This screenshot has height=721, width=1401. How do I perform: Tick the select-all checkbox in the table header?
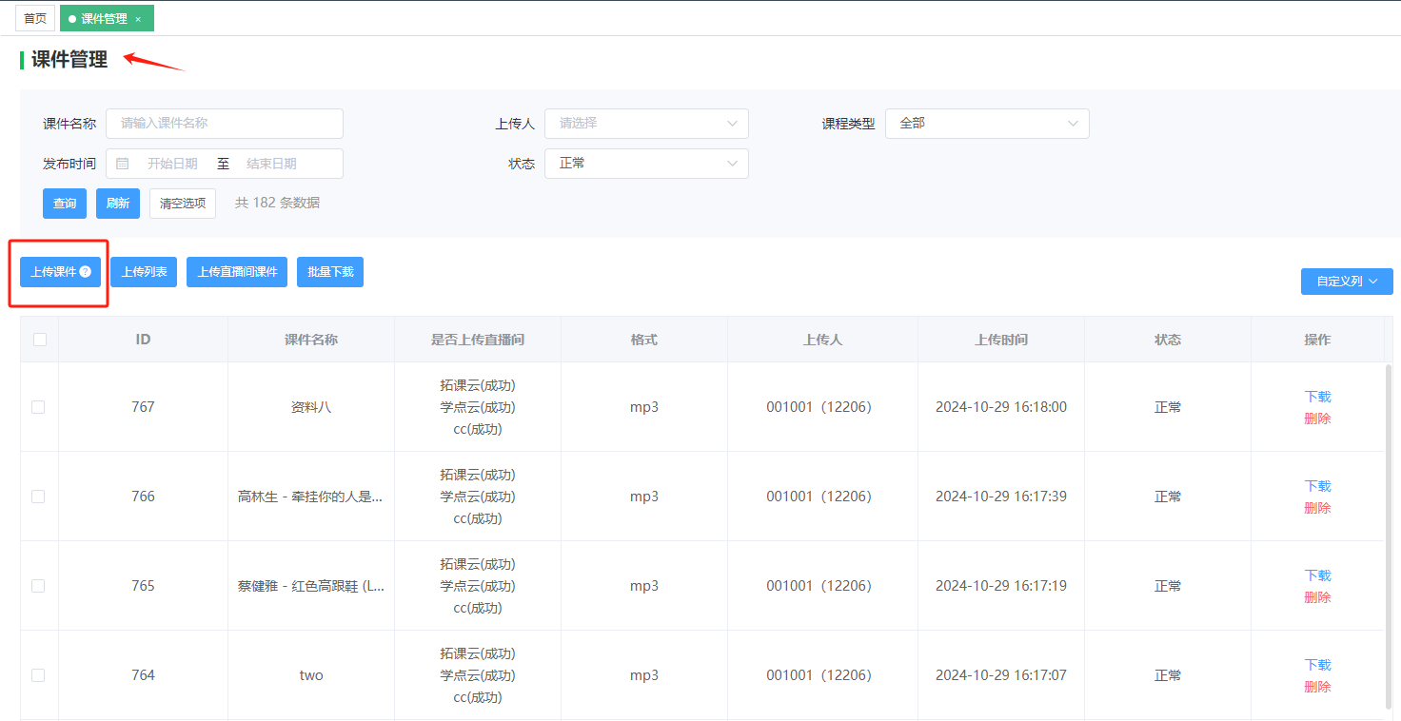(39, 340)
